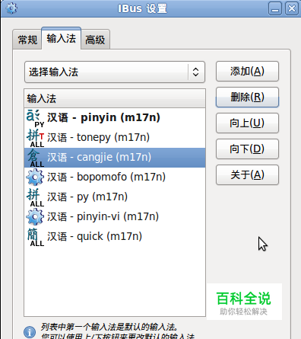Click the blue info icon at bottom
Screen dimensions: 301x339
click(30, 332)
